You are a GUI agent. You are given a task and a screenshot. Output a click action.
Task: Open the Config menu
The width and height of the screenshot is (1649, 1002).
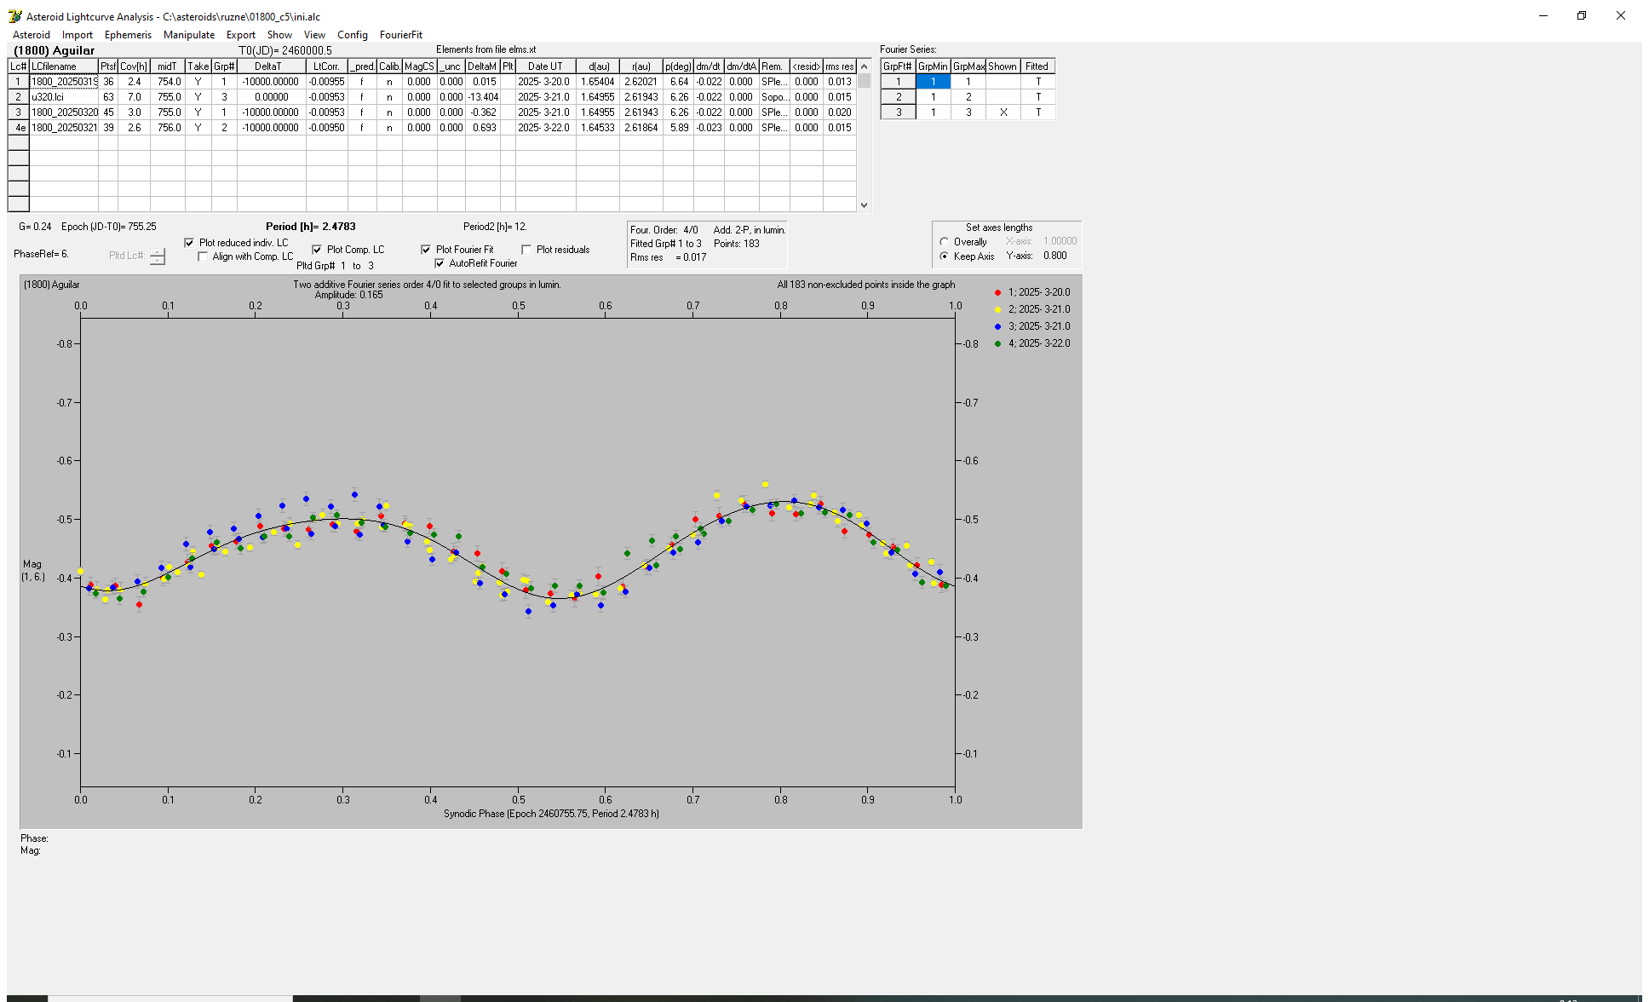353,35
